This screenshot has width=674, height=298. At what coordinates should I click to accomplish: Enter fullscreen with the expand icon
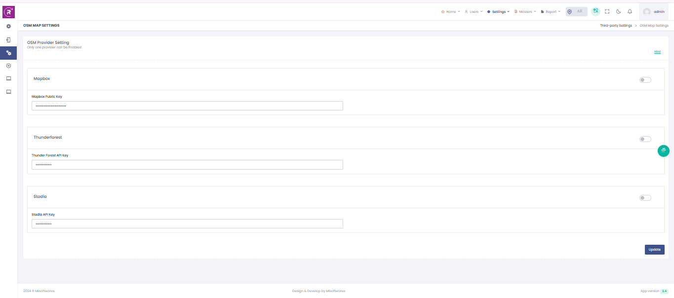click(607, 11)
